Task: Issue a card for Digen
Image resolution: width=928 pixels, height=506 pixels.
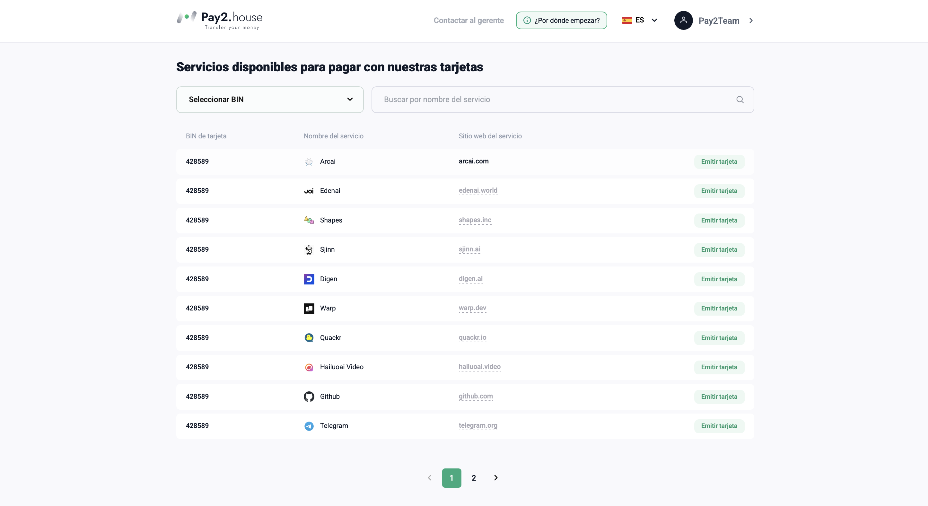Action: (719, 279)
